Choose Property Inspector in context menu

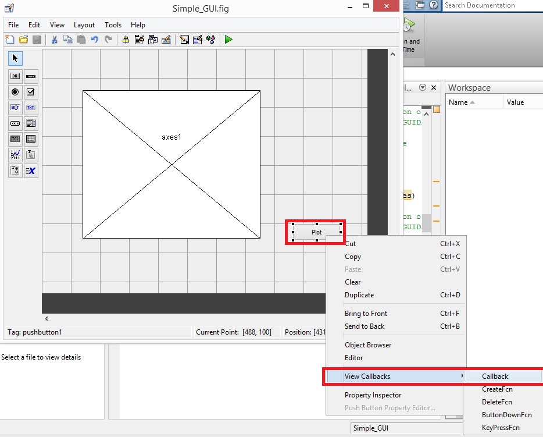pyautogui.click(x=395, y=395)
